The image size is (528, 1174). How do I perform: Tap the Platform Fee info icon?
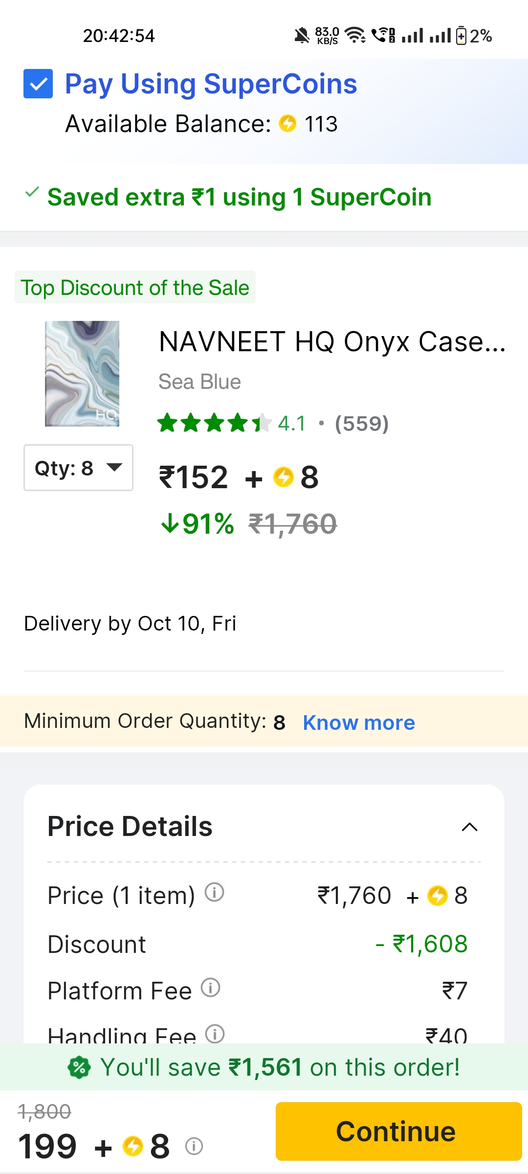tap(211, 988)
